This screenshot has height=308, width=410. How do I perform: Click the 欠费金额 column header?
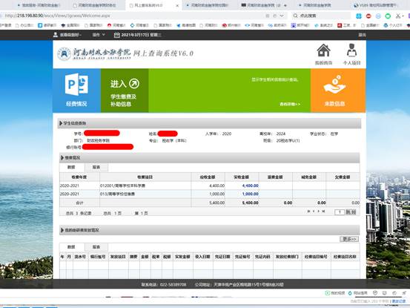click(x=343, y=177)
